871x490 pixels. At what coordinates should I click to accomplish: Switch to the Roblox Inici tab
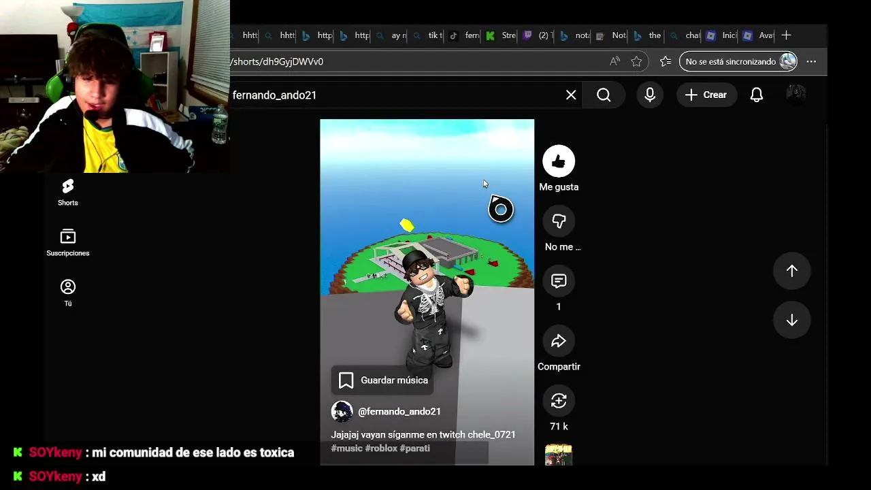coord(721,35)
